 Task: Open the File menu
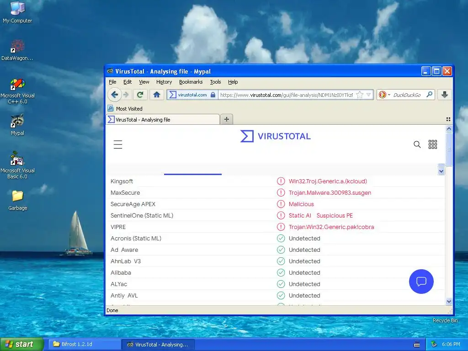[x=112, y=82]
